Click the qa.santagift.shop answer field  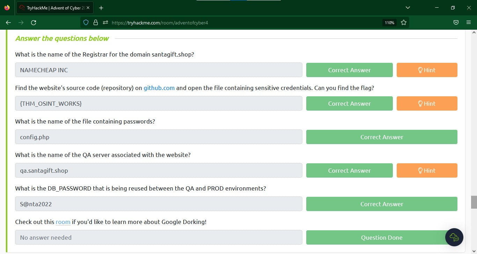159,170
